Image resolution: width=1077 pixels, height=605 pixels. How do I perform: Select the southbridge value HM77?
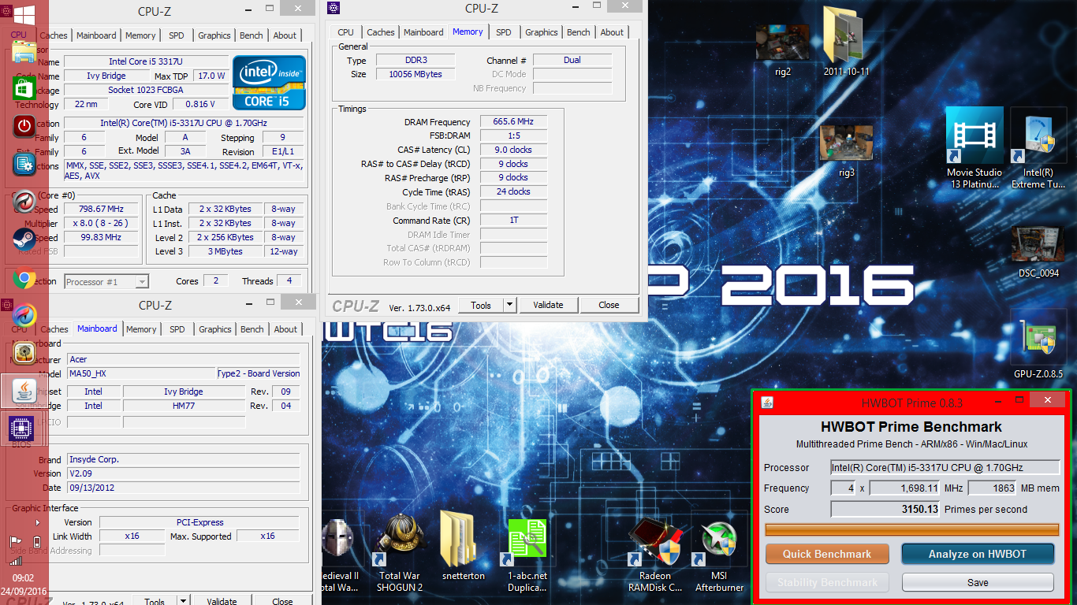click(x=184, y=406)
